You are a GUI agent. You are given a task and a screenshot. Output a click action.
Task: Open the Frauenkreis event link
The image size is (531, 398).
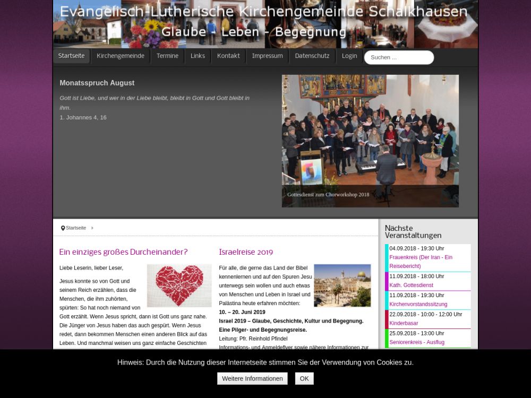coord(421,262)
